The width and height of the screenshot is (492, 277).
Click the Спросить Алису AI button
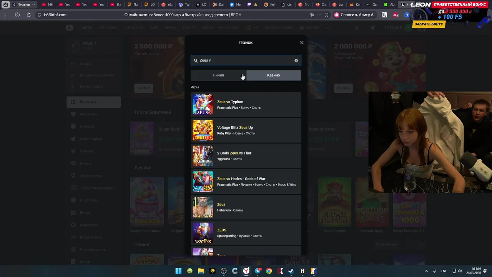(x=354, y=15)
